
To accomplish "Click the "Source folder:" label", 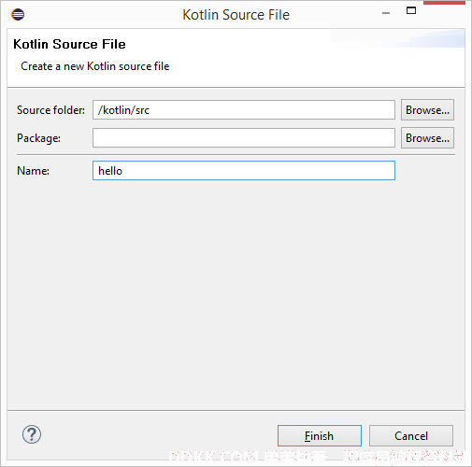I will (x=50, y=110).
